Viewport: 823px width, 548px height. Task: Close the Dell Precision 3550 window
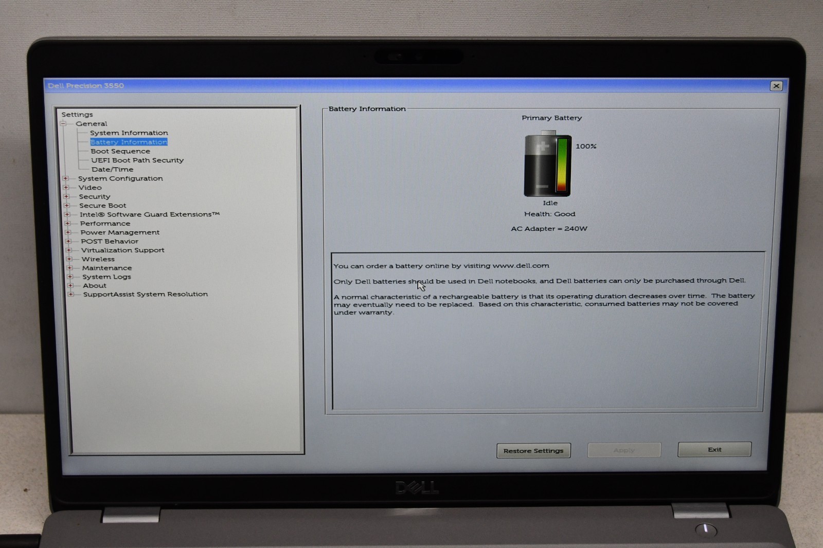[776, 86]
